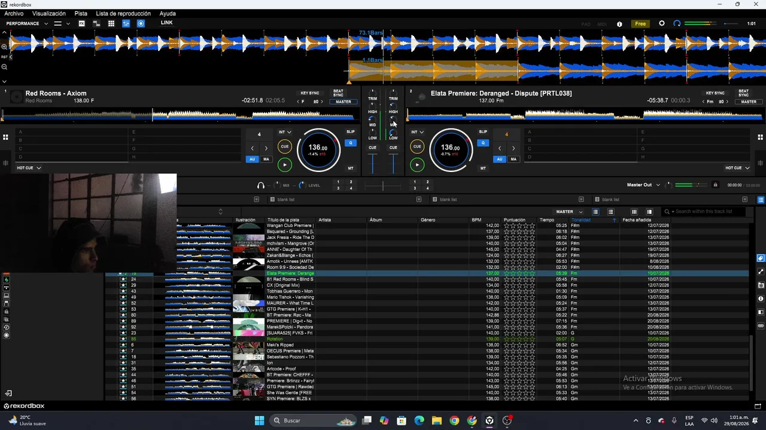Image resolution: width=766 pixels, height=430 pixels.
Task: Click the Free plan button
Action: coord(640,24)
